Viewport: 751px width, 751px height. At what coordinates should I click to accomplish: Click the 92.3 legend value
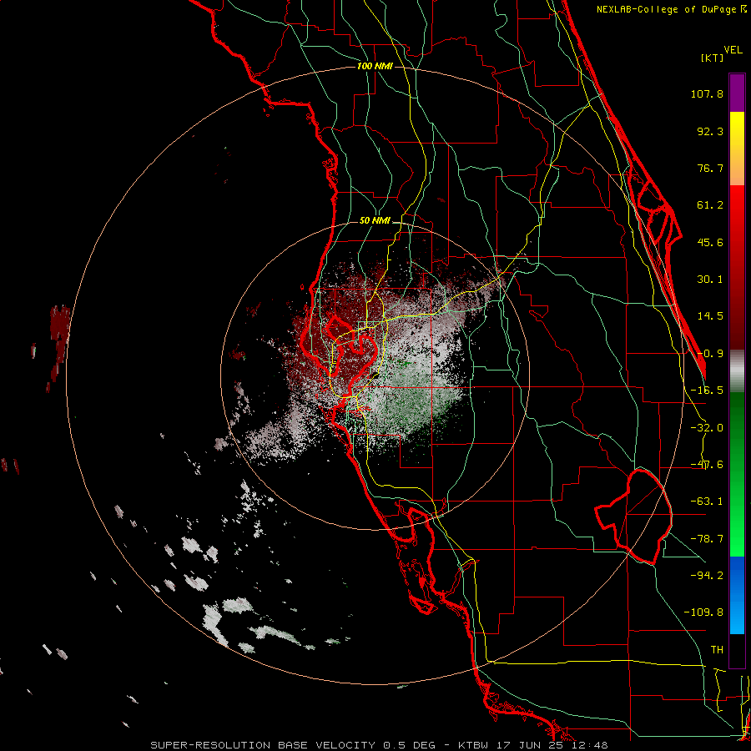pos(710,131)
